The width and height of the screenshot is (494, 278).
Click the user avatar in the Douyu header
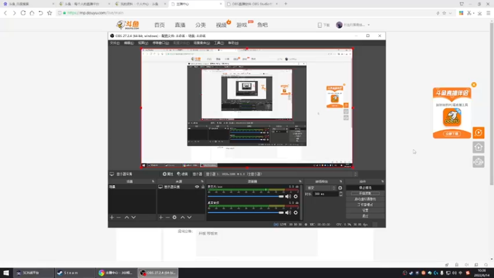click(x=339, y=25)
